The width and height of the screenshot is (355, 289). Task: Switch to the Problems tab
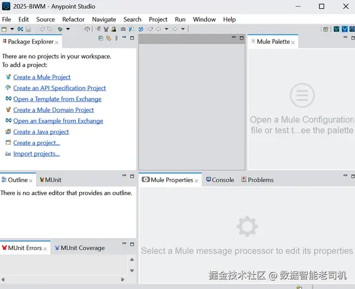257,180
